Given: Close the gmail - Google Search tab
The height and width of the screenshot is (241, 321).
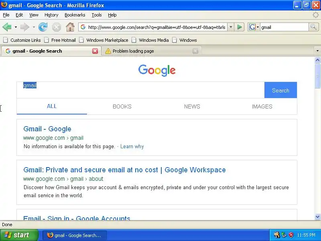Looking at the screenshot, I should pyautogui.click(x=95, y=51).
